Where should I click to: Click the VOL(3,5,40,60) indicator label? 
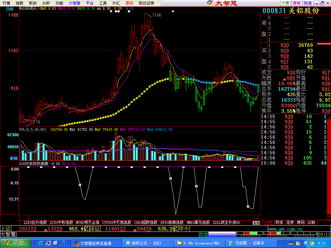[33, 129]
